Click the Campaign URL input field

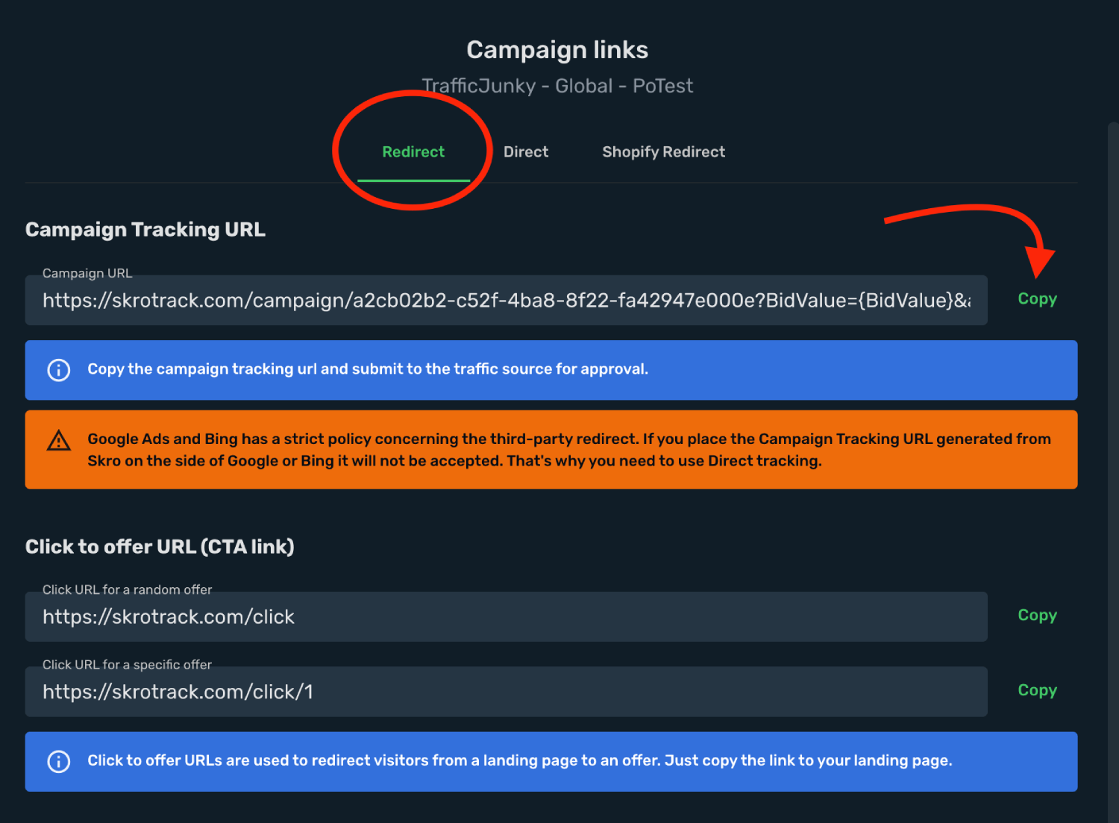point(506,301)
